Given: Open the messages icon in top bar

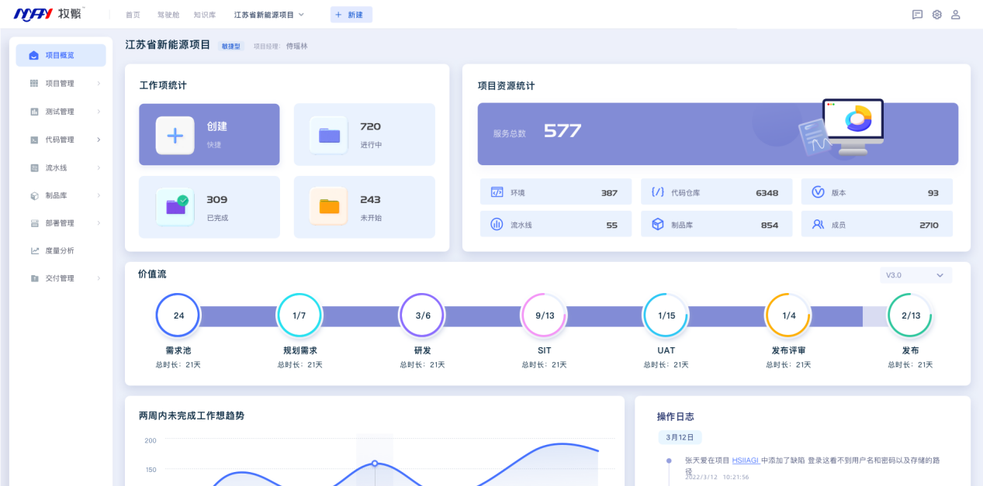Looking at the screenshot, I should [917, 15].
